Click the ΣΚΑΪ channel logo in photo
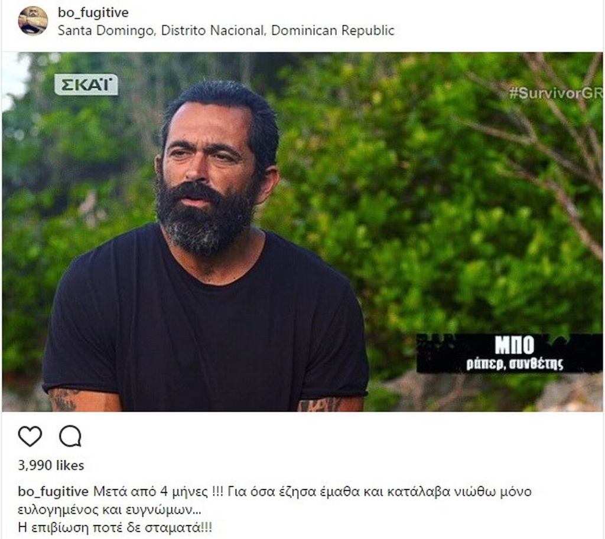Screen dimensions: 605x539 click(x=86, y=84)
